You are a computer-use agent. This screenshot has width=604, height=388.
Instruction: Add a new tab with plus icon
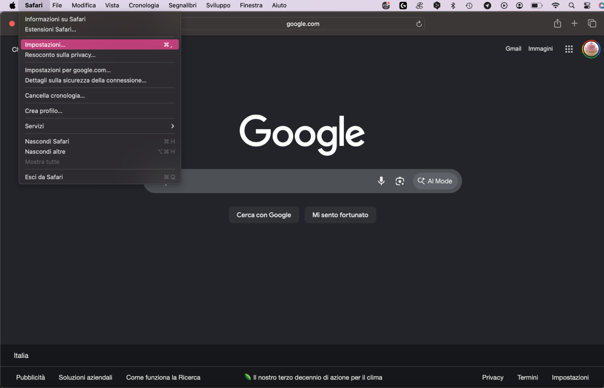pyautogui.click(x=574, y=23)
